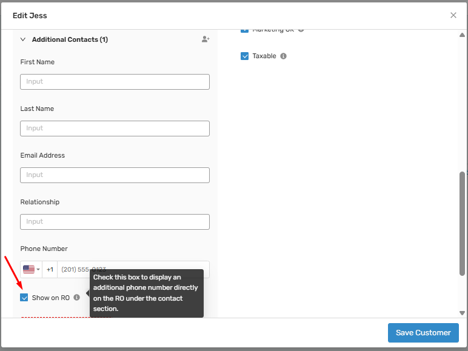Click the +1 country code text
The height and width of the screenshot is (351, 468).
tap(50, 270)
